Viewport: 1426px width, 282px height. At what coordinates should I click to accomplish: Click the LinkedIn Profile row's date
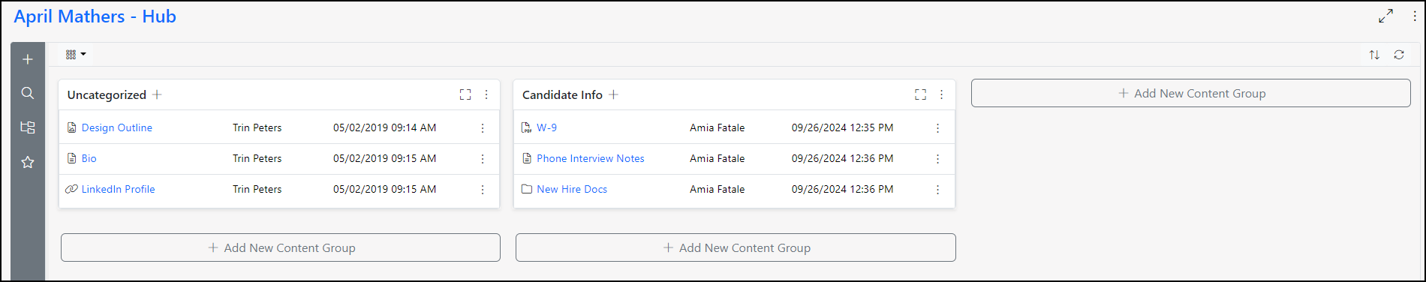coord(385,189)
